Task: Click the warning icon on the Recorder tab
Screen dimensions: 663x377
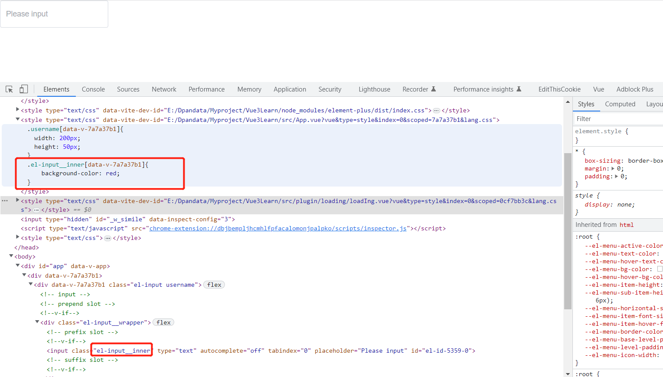Action: click(433, 89)
